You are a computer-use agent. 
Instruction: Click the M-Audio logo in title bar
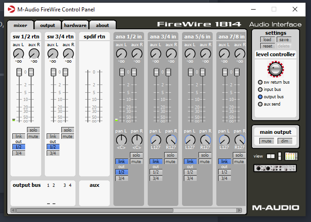11,9
